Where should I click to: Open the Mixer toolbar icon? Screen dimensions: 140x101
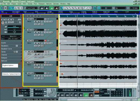pos(22,8)
